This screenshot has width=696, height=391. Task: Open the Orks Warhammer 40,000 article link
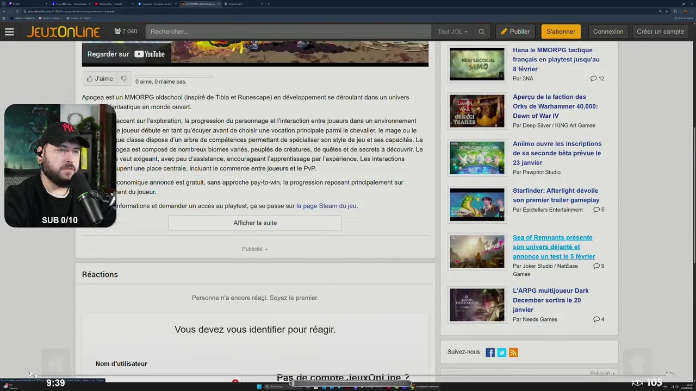coord(555,106)
